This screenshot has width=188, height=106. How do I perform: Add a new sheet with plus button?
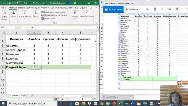point(32,96)
